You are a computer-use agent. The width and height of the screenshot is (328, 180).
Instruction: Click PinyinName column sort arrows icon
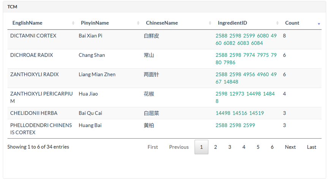click(x=138, y=23)
